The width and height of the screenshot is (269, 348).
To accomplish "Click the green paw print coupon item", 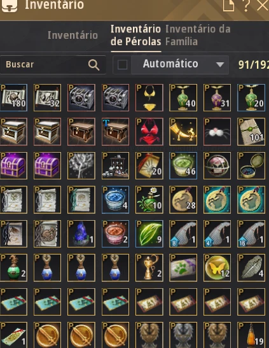I will point(183,268).
